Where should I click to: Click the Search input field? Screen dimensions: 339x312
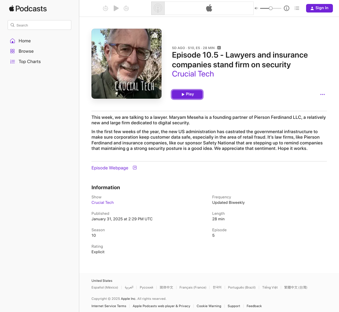(x=39, y=25)
